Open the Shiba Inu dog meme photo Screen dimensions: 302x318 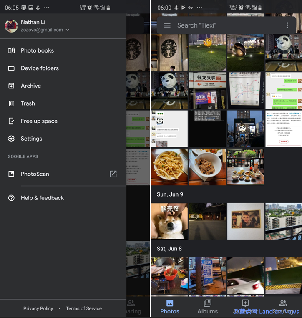(169, 221)
